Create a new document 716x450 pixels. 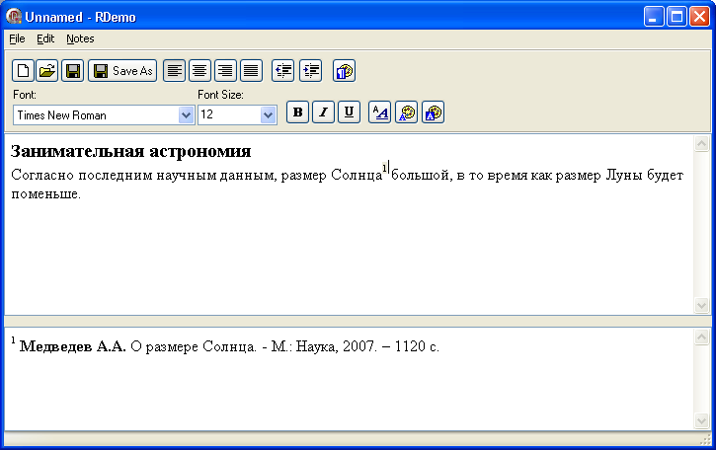click(22, 71)
